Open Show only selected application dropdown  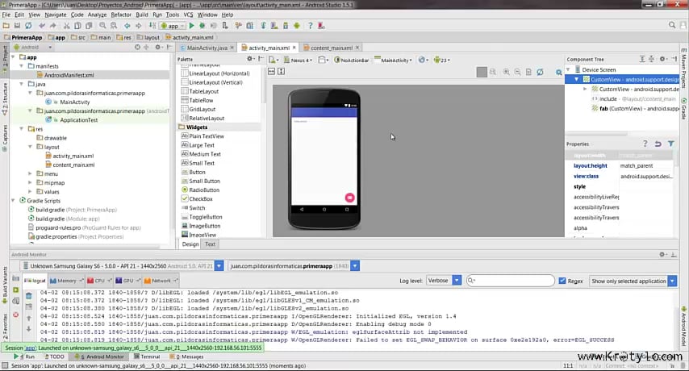(633, 281)
